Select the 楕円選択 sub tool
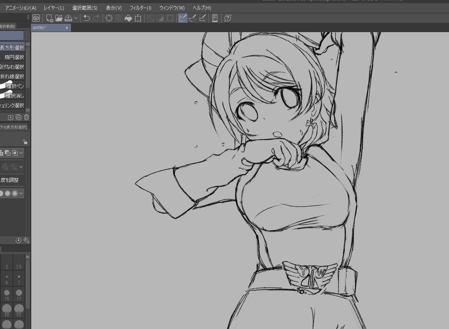Screen dimensions: 449x329 12,57
